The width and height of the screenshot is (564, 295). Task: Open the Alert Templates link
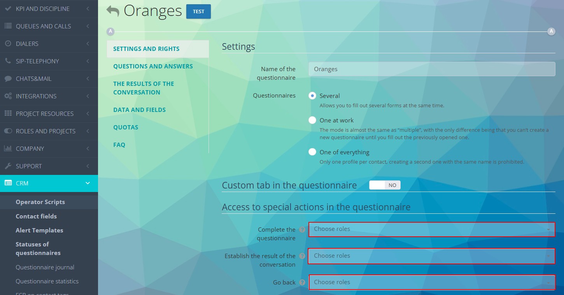[x=39, y=230]
